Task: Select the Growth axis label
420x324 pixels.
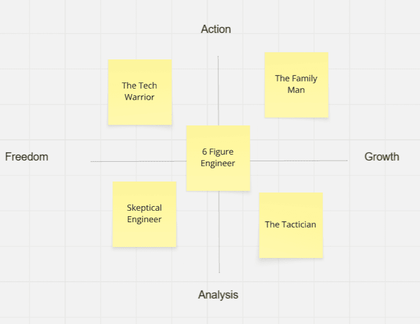Action: click(x=381, y=157)
